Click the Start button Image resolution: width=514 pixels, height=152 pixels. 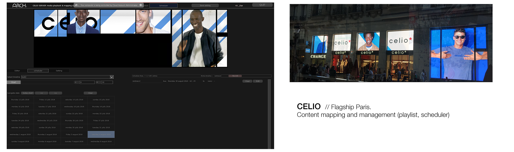pyautogui.click(x=14, y=82)
